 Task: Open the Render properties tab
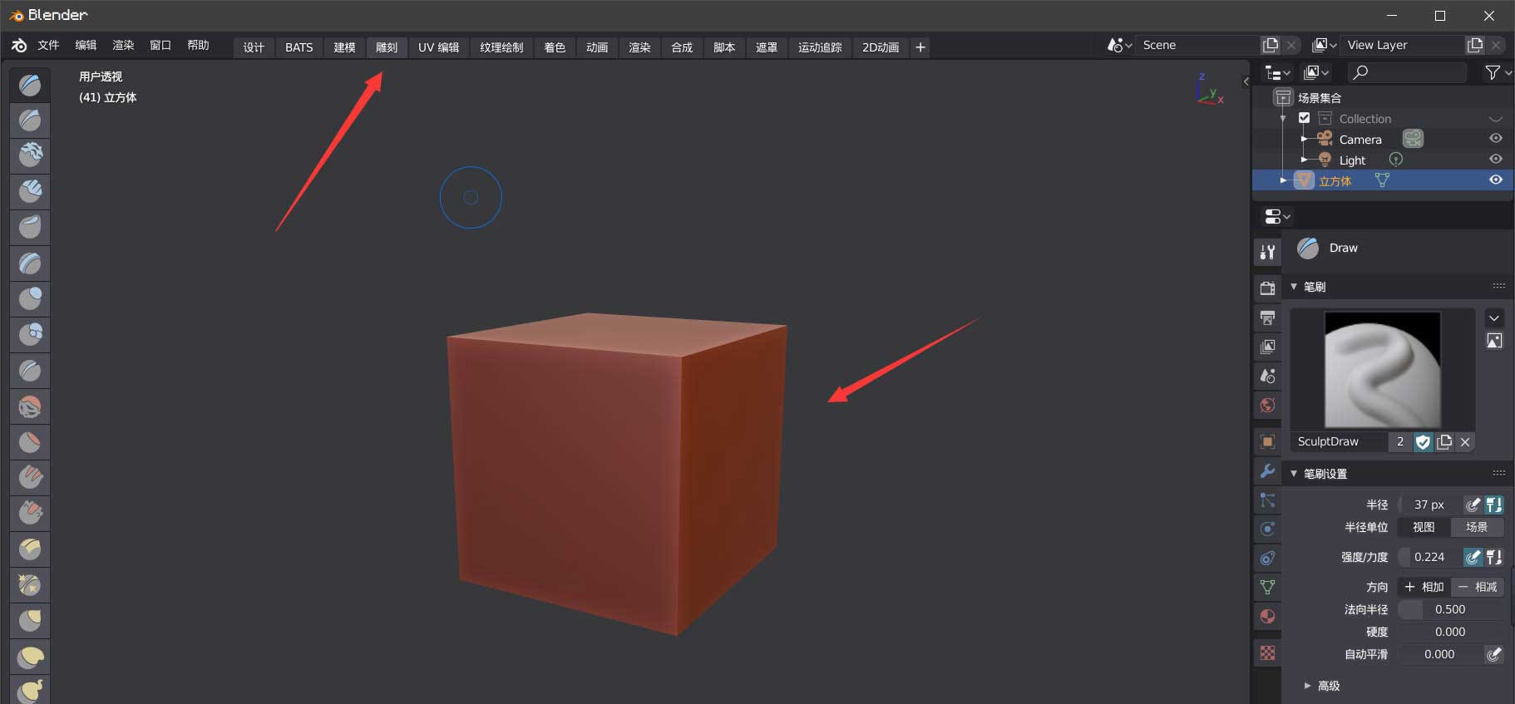click(x=1267, y=288)
